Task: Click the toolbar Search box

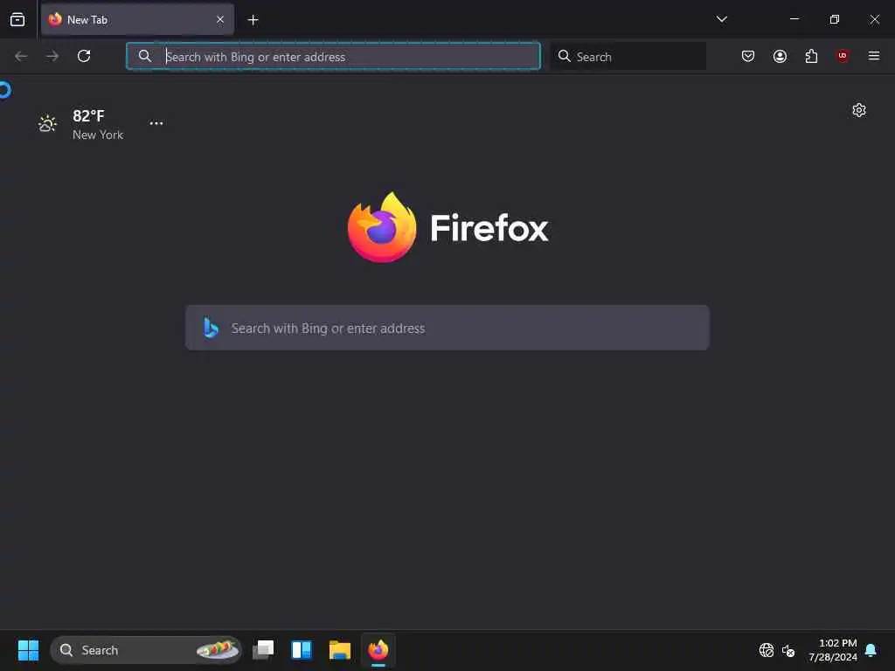Action: 628,56
